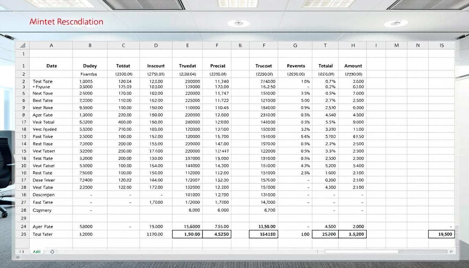Select column M header

tap(396, 45)
